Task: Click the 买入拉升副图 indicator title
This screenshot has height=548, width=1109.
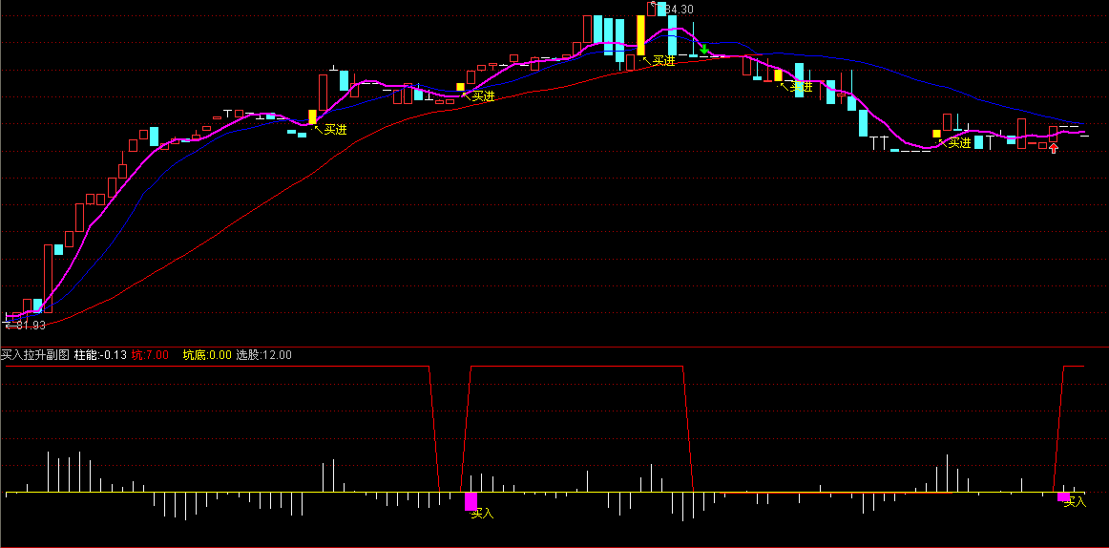Action: point(35,354)
